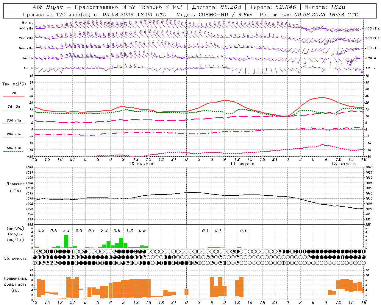Click the 'Высота: 182м' elevation value
The image size is (381, 305).
[x=324, y=7]
